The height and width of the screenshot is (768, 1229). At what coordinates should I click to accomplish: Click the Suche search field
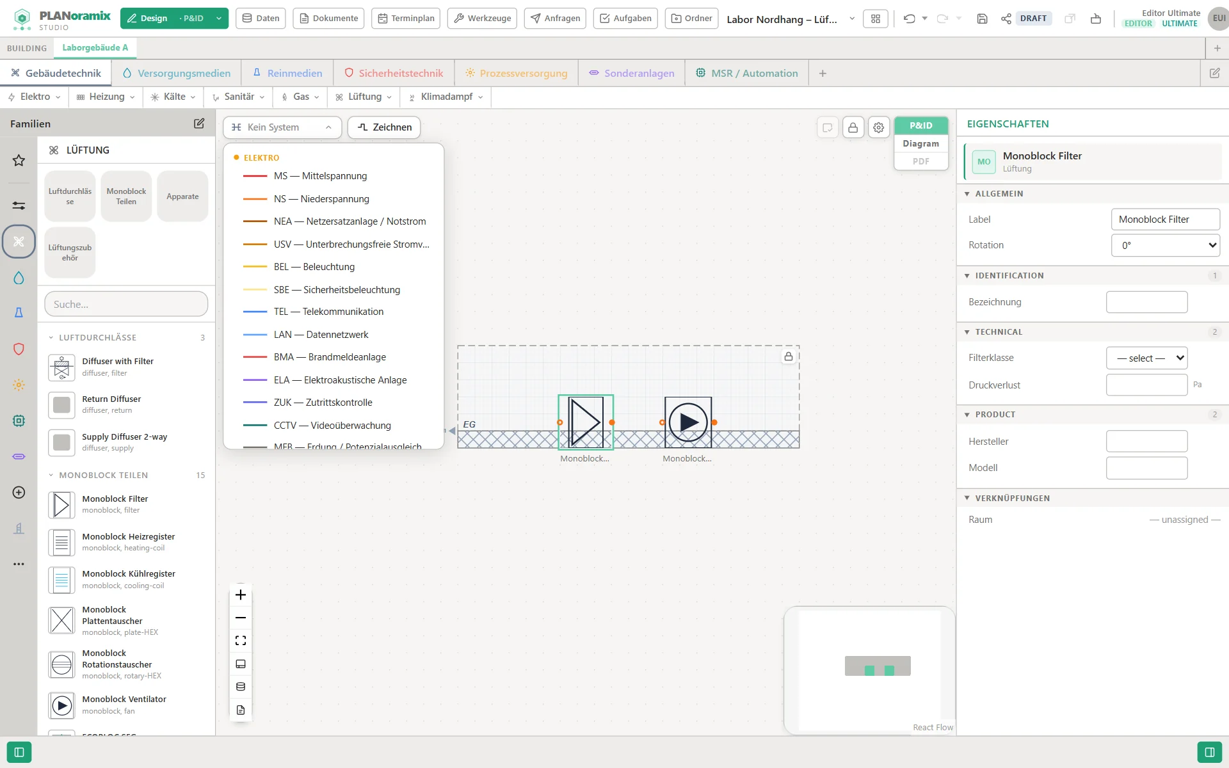[126, 304]
